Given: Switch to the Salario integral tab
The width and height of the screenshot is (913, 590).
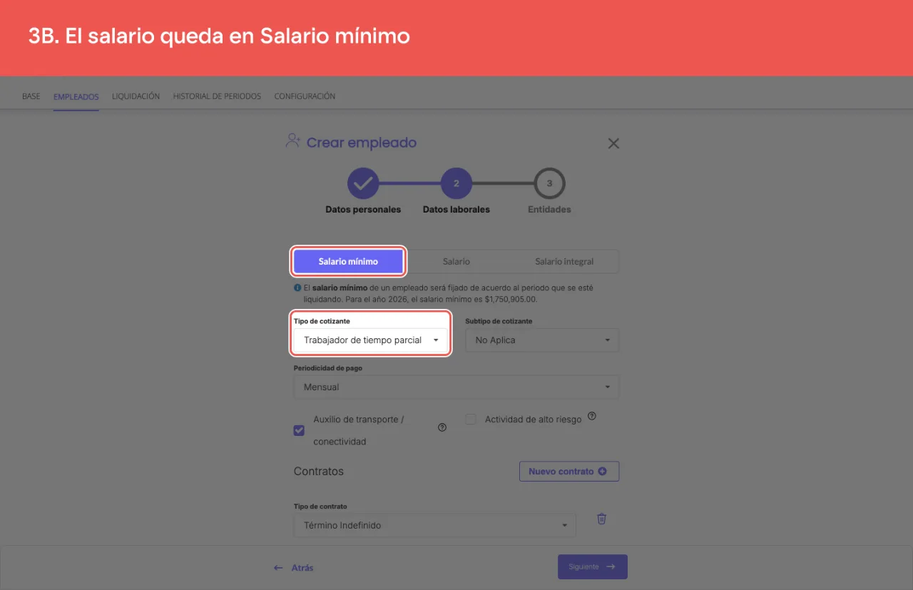Looking at the screenshot, I should tap(564, 261).
